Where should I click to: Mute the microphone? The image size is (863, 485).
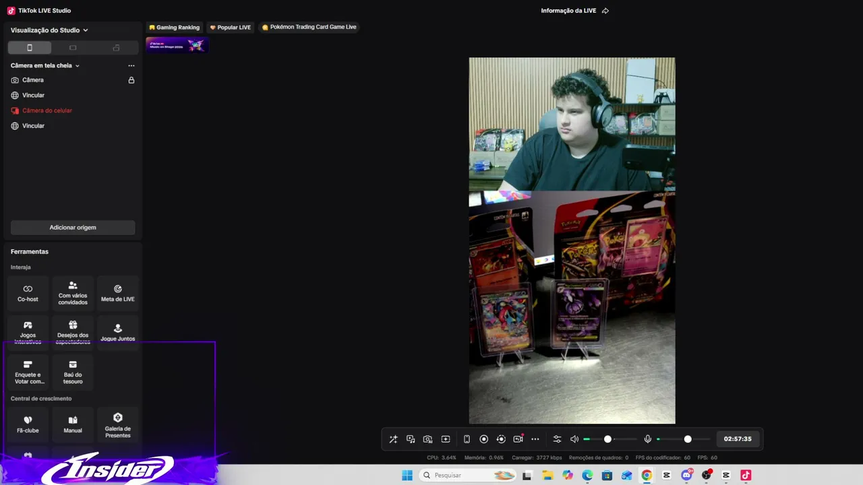click(x=648, y=439)
